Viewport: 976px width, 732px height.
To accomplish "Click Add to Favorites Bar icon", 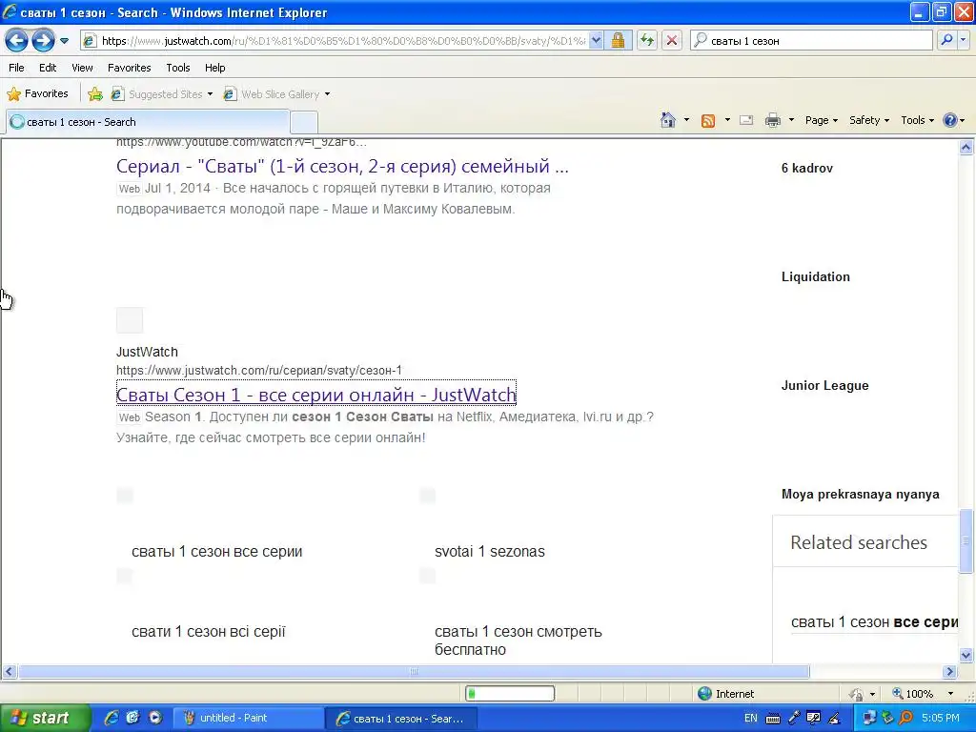I will click(x=95, y=94).
